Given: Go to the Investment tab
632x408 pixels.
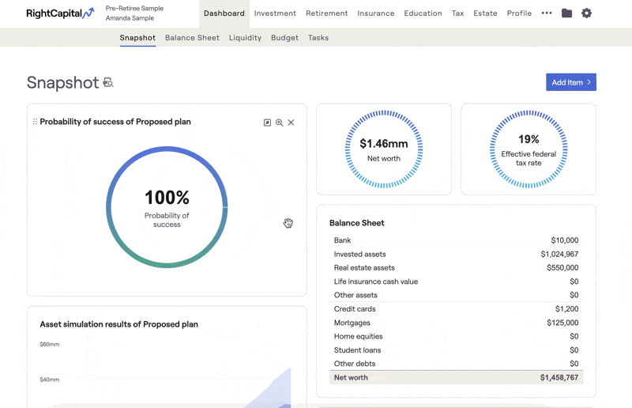Looking at the screenshot, I should [x=275, y=13].
